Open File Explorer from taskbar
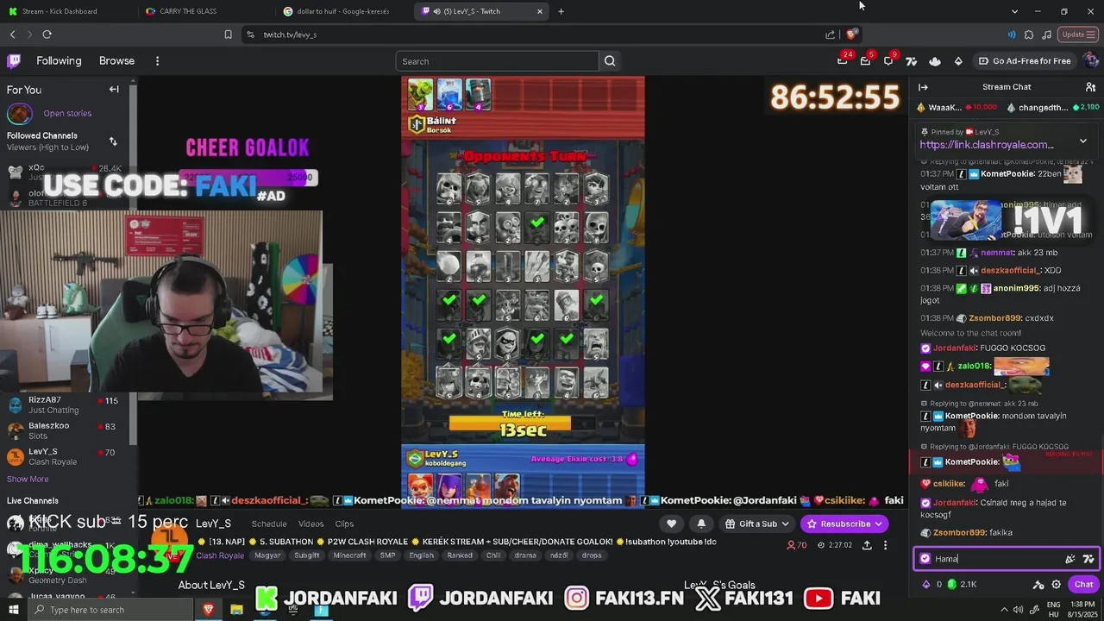 click(x=236, y=610)
